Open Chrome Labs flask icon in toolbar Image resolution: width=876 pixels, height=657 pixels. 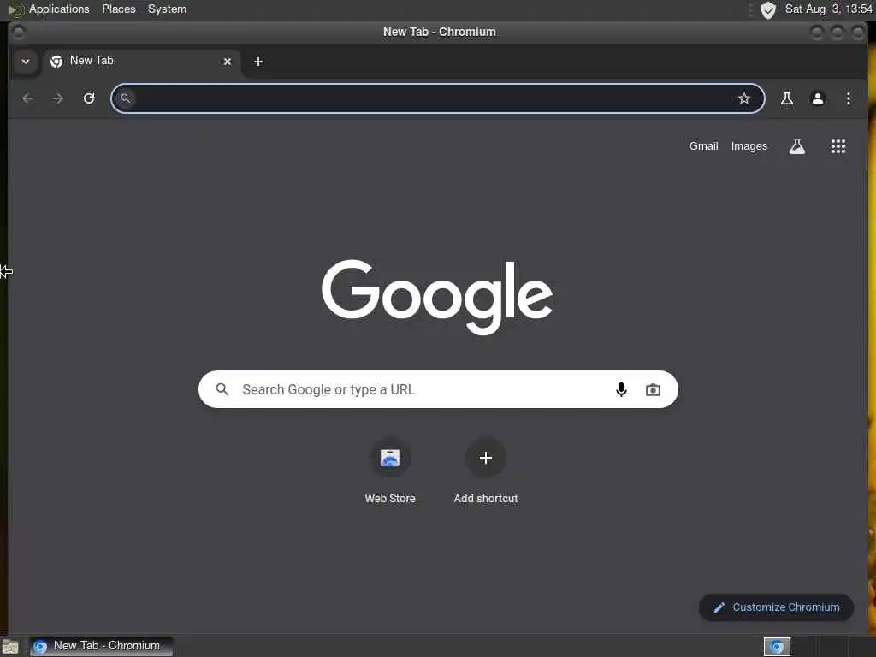pos(787,98)
